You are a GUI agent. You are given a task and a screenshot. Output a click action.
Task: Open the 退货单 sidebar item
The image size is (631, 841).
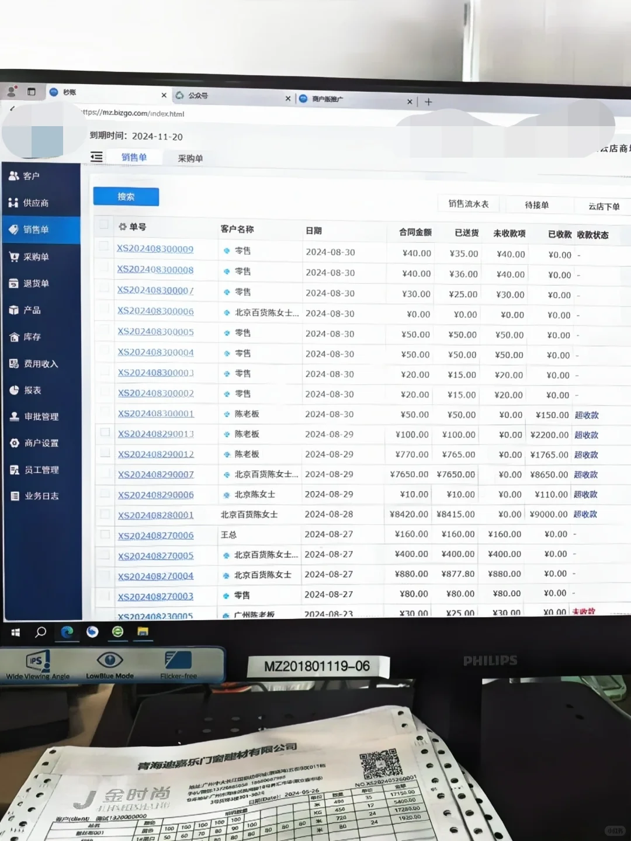[x=29, y=283]
